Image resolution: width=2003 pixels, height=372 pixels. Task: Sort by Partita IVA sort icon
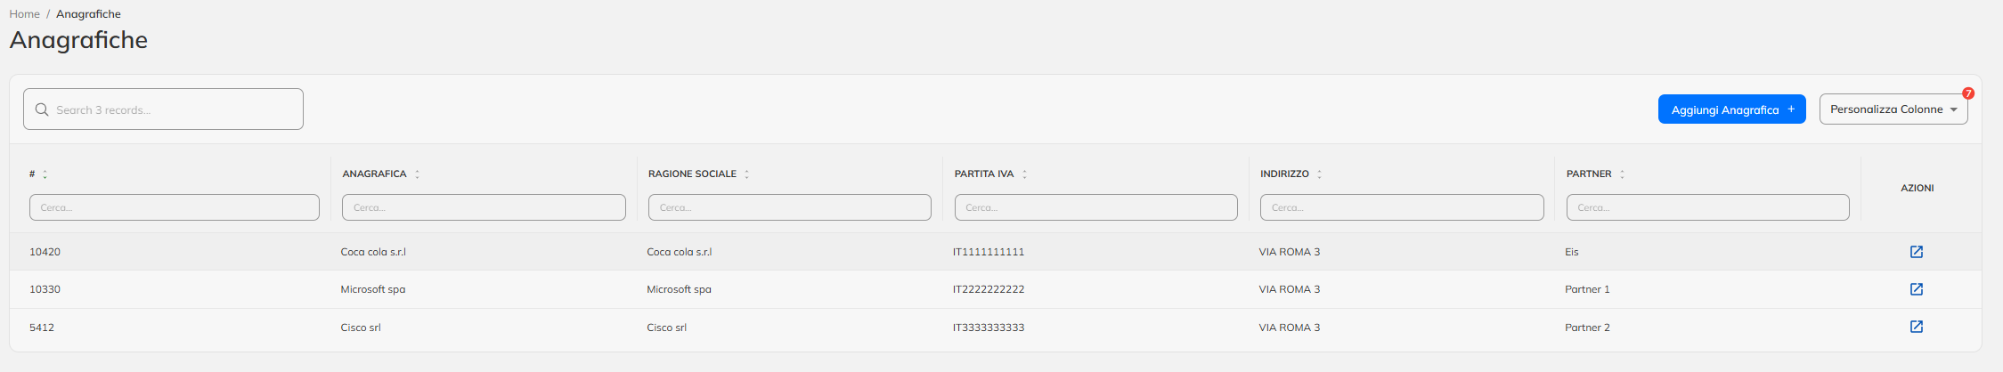(1024, 174)
